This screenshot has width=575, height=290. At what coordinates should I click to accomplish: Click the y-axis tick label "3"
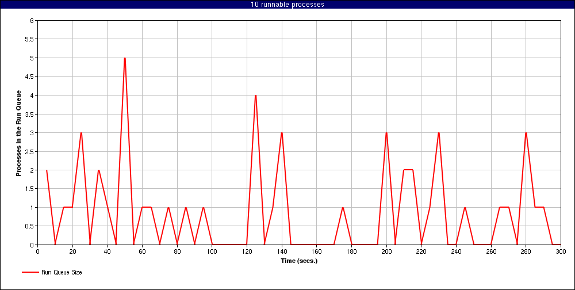pos(32,132)
